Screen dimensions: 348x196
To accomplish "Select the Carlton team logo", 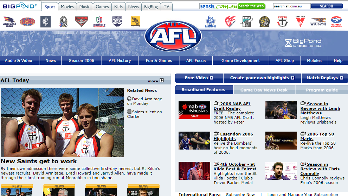I will pos(45,21).
